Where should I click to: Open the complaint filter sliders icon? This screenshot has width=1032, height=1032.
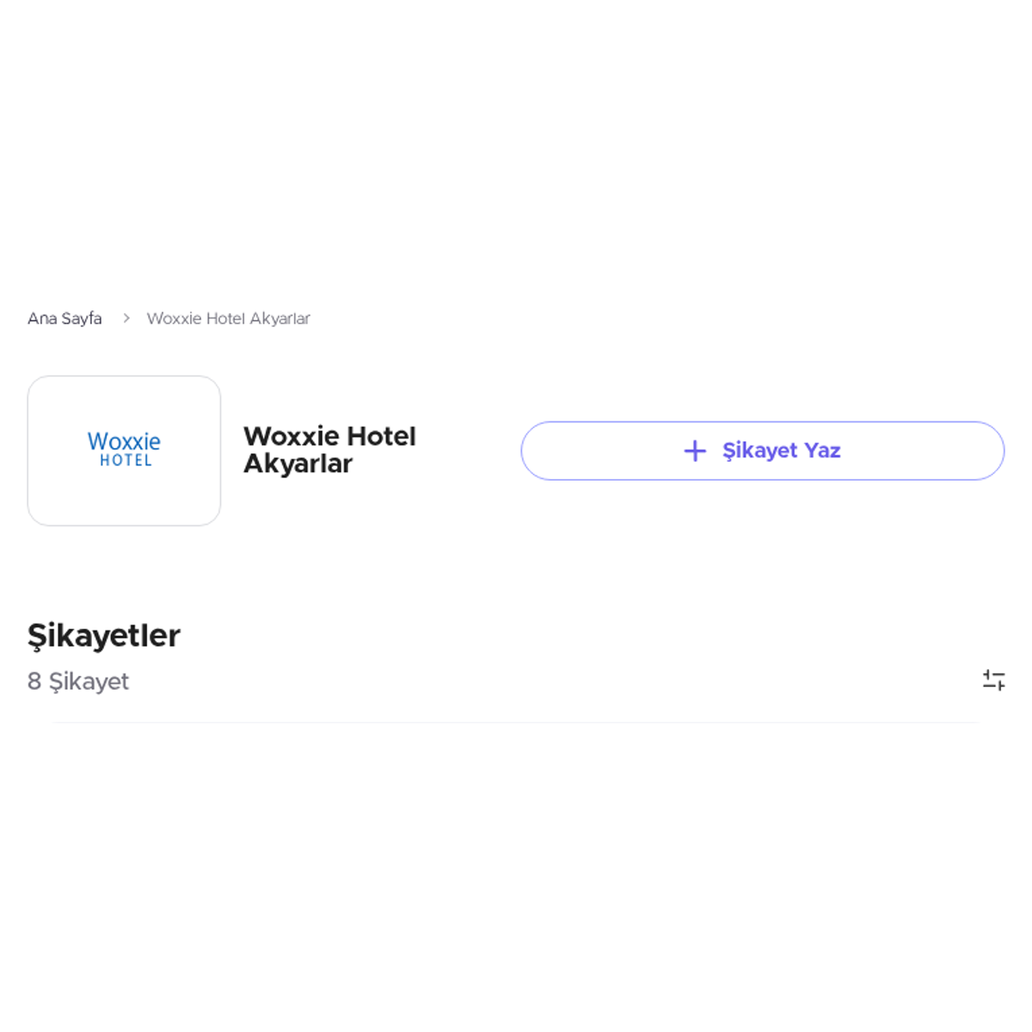(993, 680)
